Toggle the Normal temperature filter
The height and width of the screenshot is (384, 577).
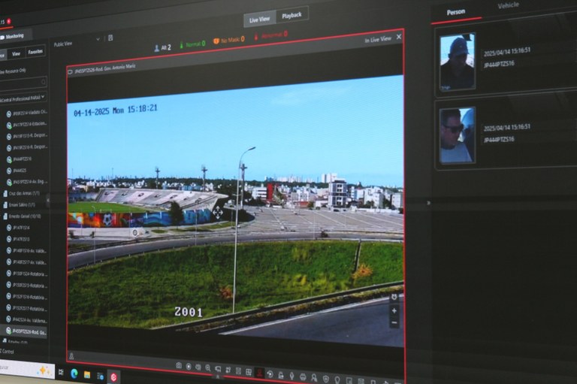[x=193, y=44]
